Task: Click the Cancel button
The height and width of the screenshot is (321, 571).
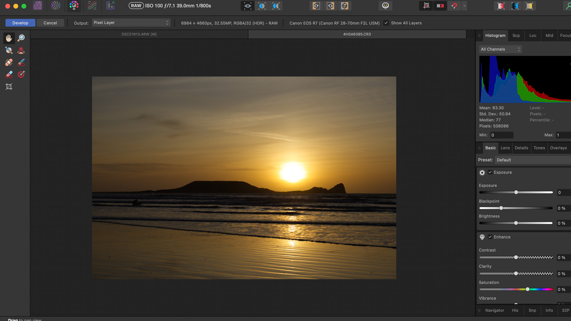Action: click(50, 23)
